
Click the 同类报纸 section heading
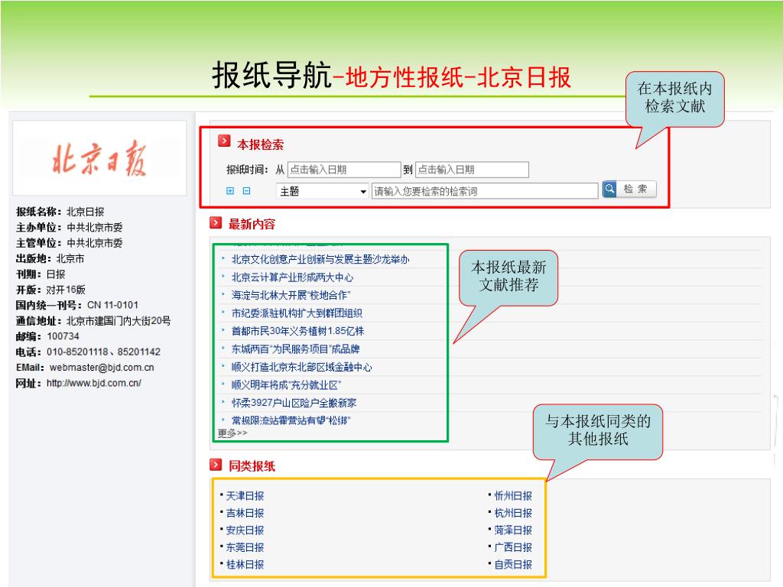tap(252, 466)
